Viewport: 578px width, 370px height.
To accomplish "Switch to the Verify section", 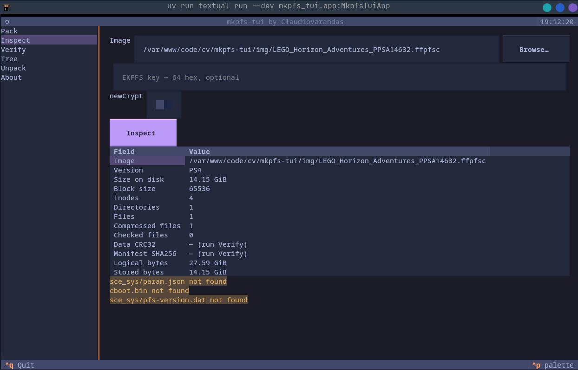I will point(49,50).
